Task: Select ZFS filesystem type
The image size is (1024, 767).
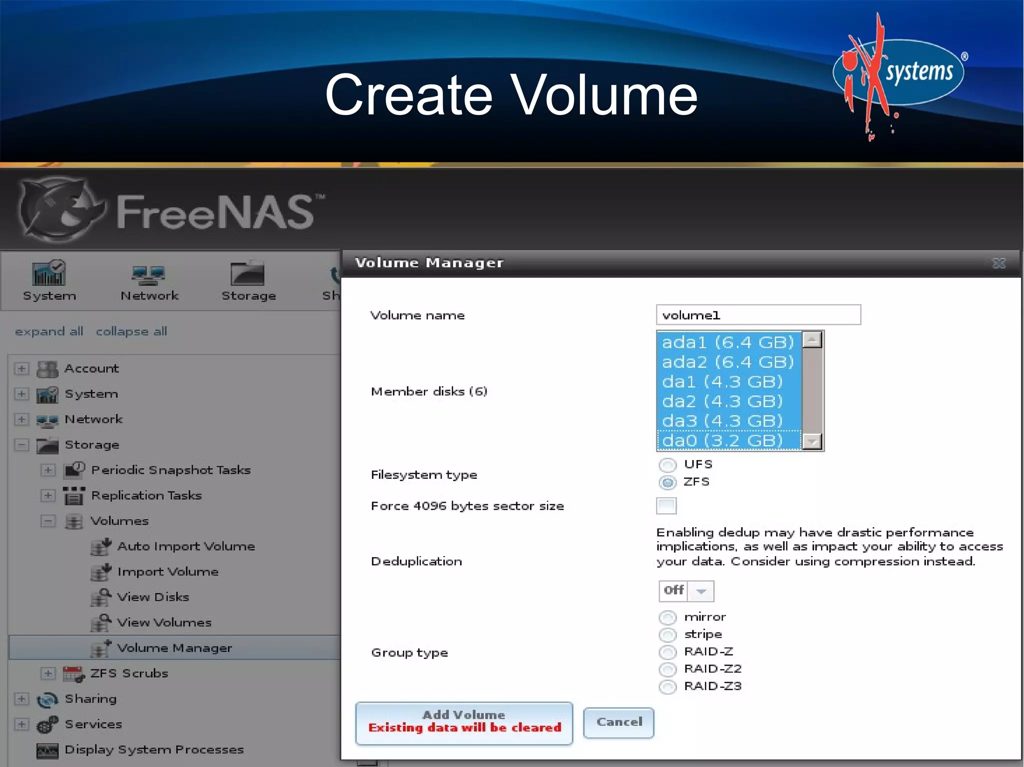Action: click(x=667, y=483)
